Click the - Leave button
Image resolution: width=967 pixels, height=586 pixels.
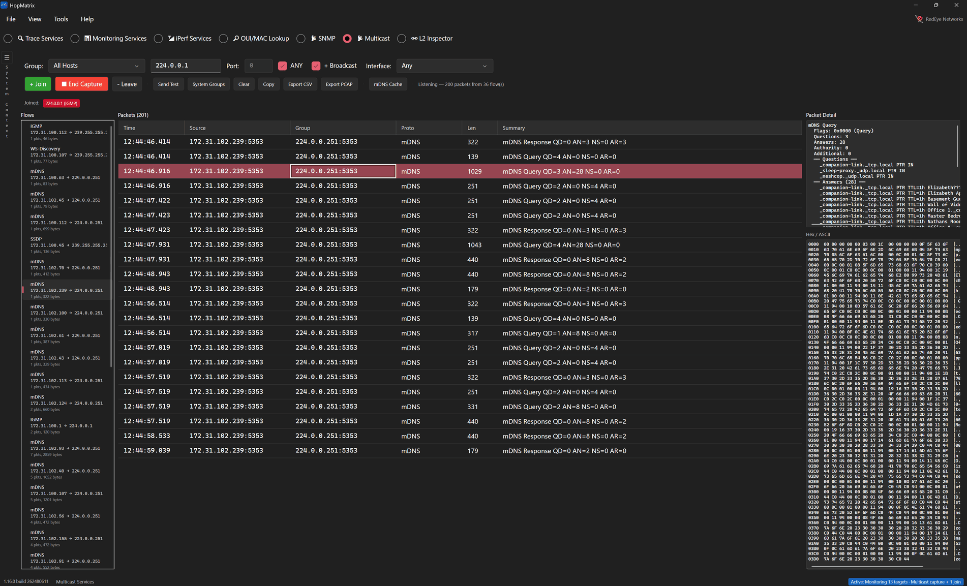(x=127, y=84)
